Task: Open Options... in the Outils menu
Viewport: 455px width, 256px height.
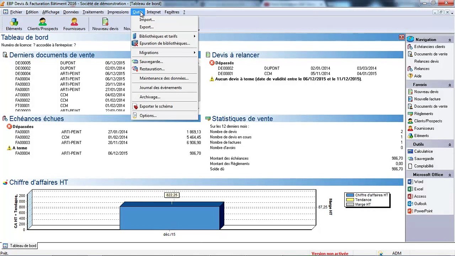Action: click(x=165, y=116)
